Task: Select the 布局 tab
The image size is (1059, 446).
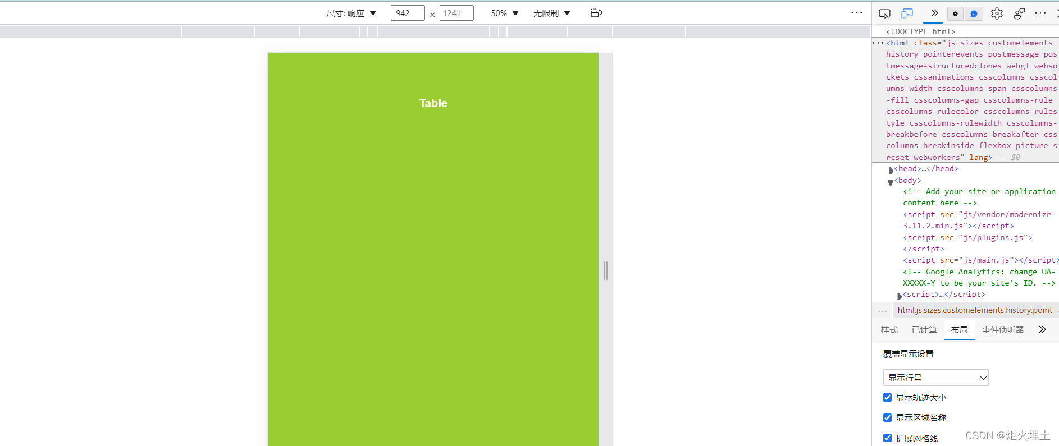Action: (x=959, y=330)
